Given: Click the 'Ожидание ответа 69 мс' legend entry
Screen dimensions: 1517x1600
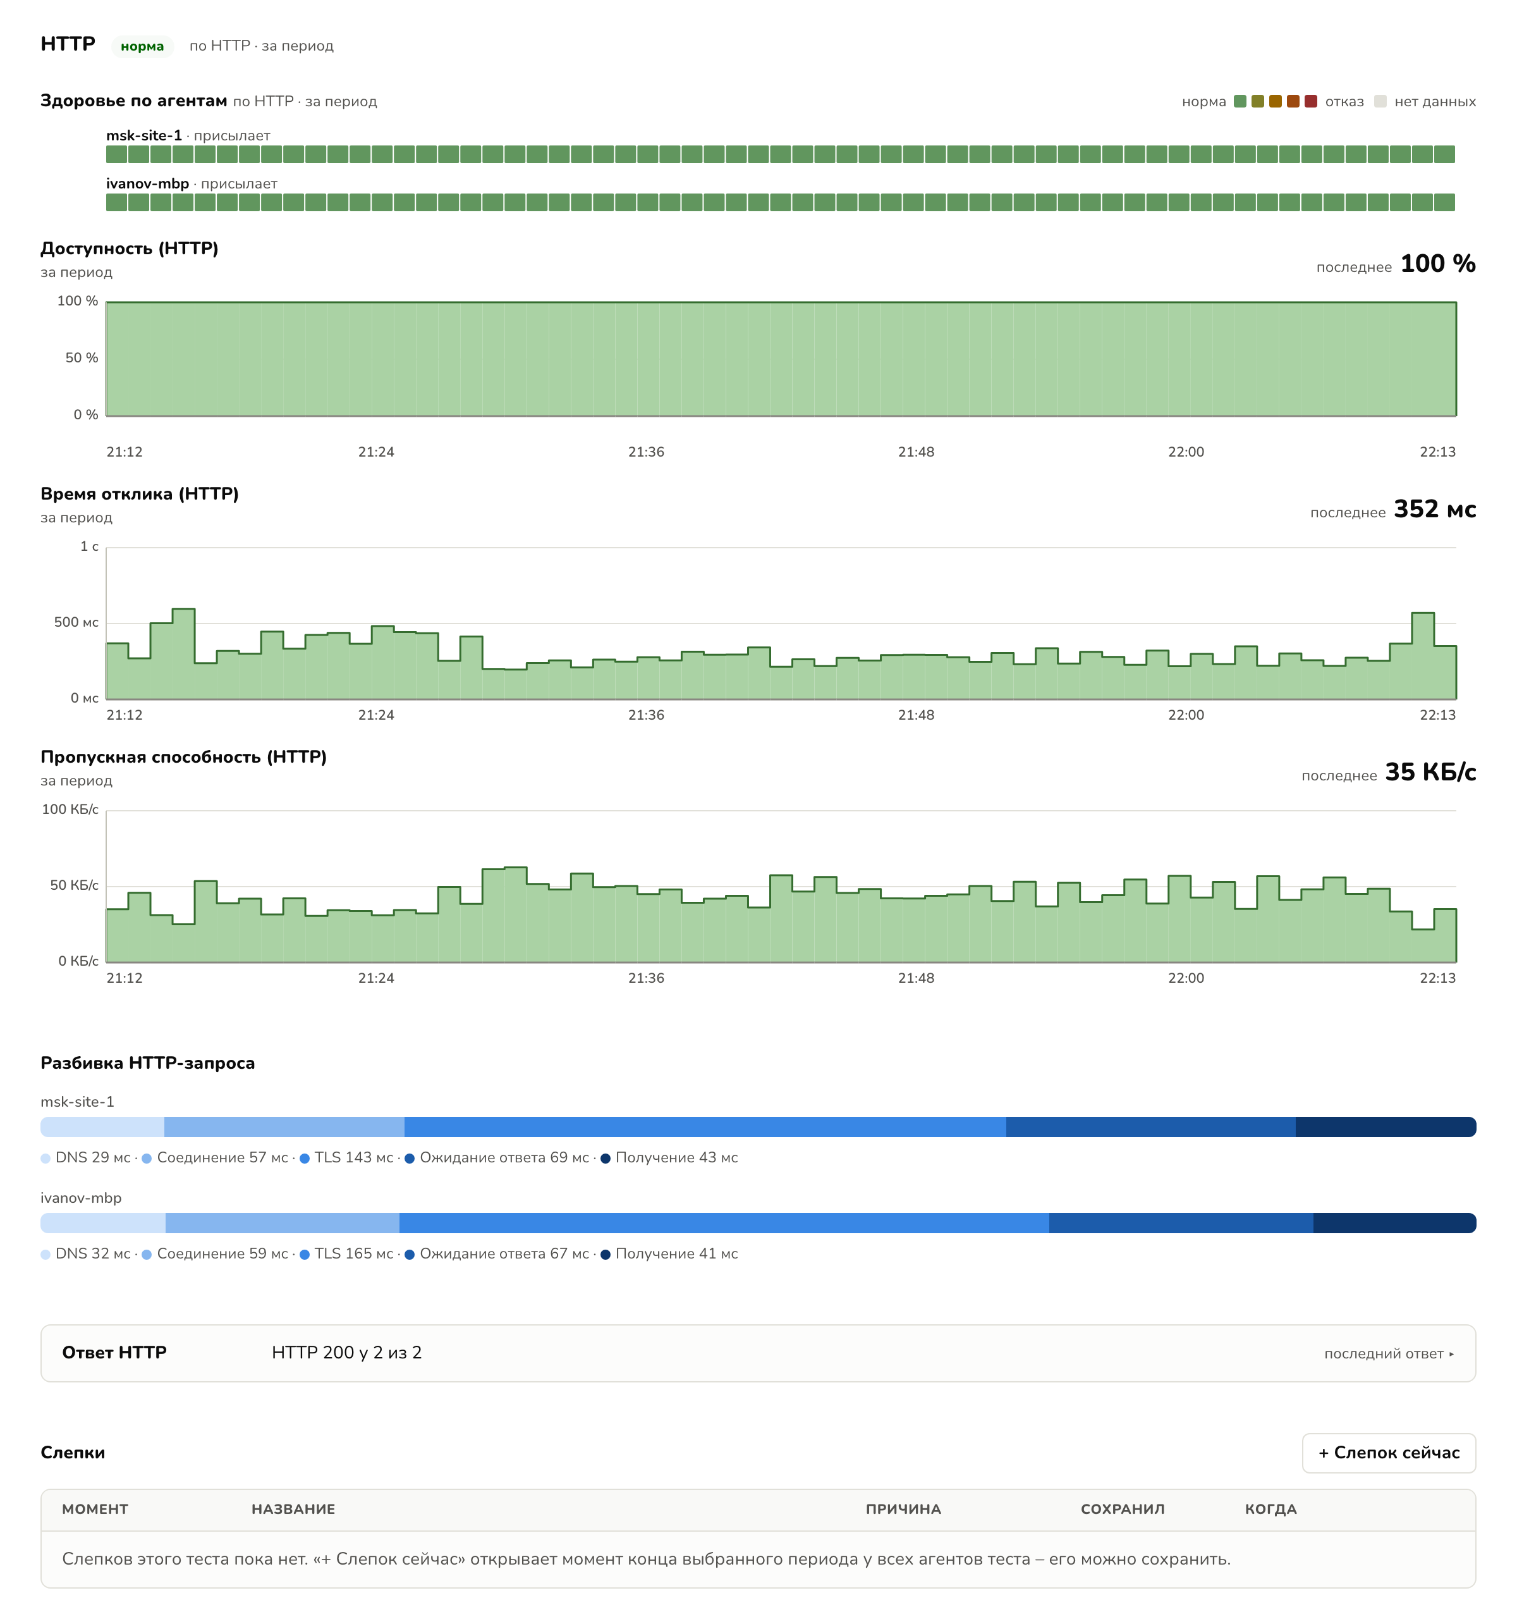Looking at the screenshot, I should [x=497, y=1157].
